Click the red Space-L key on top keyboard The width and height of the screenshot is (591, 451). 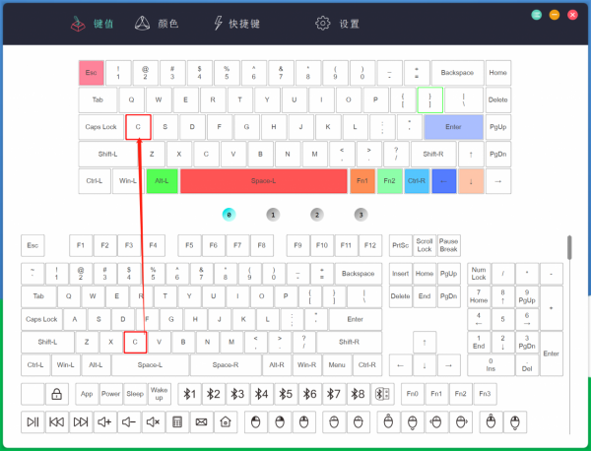click(262, 181)
